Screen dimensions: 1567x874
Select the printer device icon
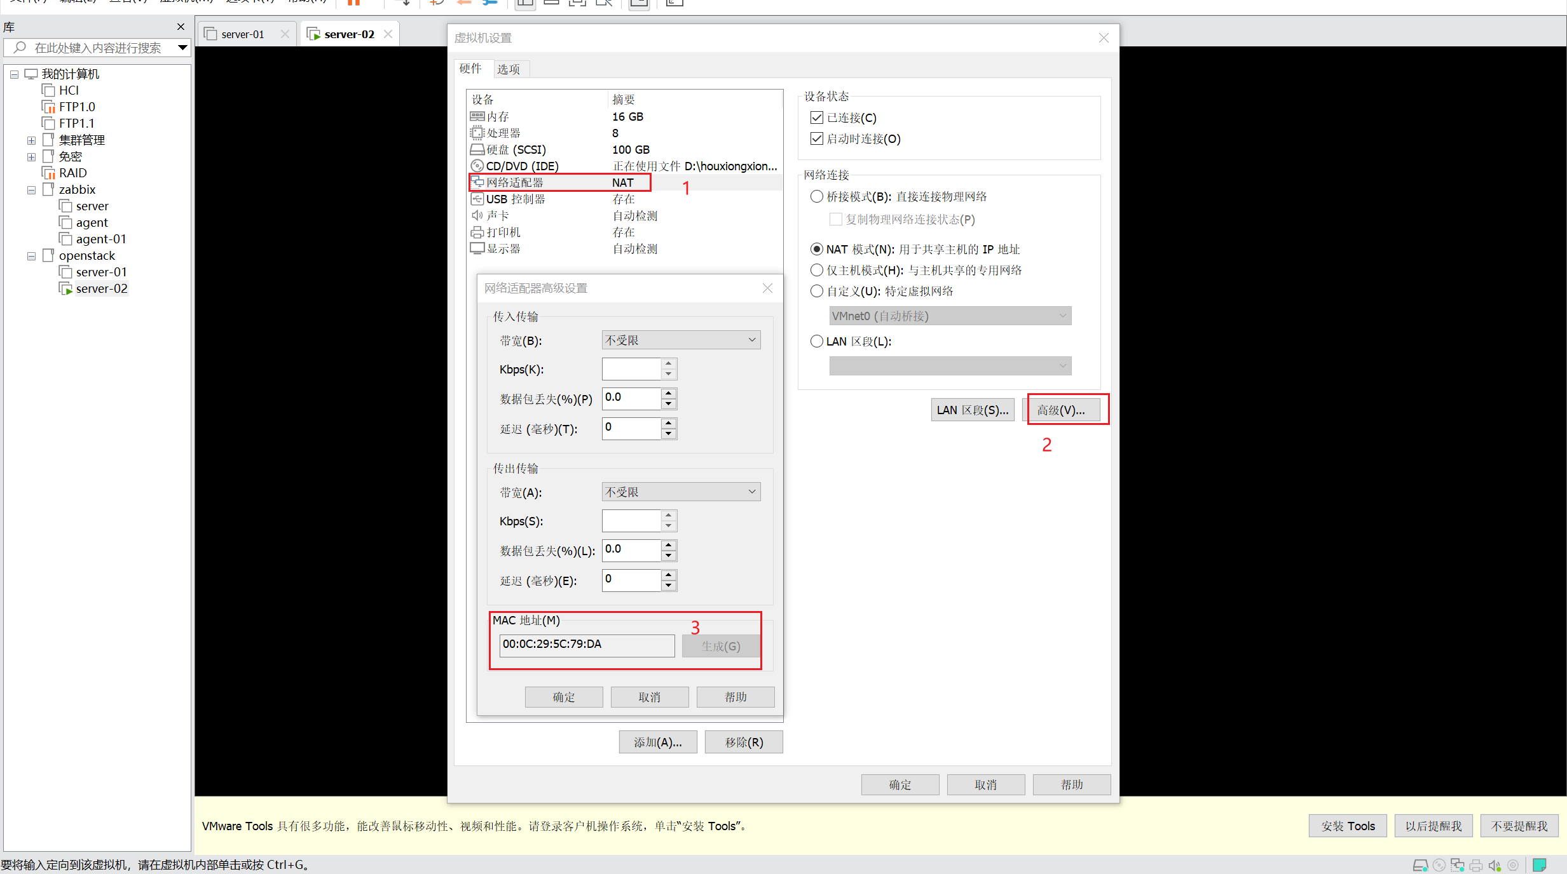tap(477, 232)
